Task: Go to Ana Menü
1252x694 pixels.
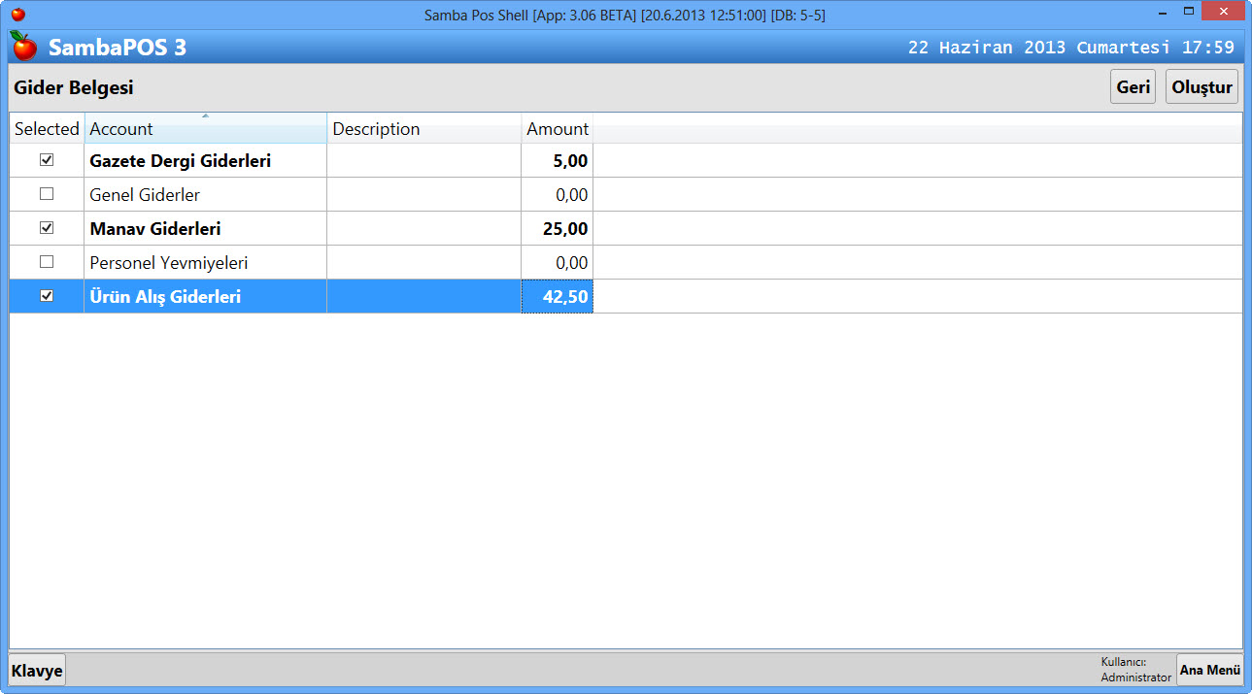Action: click(1209, 670)
